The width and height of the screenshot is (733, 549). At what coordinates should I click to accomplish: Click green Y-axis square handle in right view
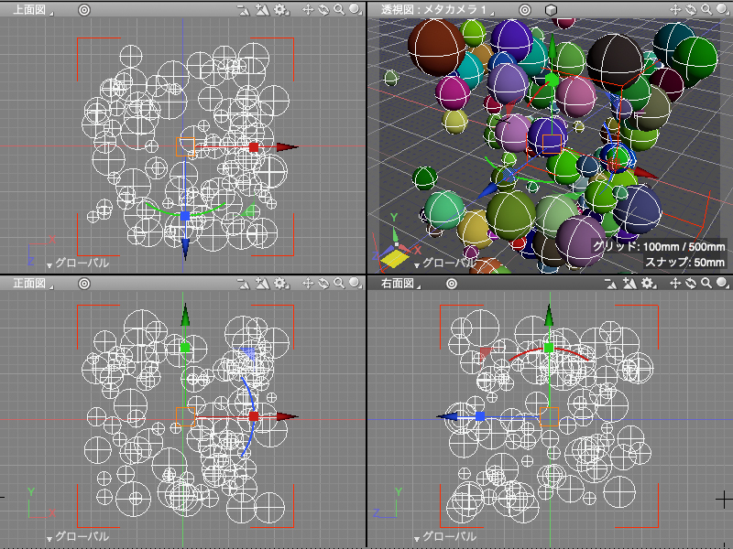coord(549,348)
